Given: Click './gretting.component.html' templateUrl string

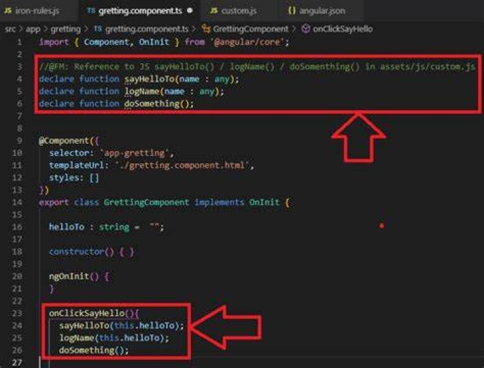Looking at the screenshot, I should pos(182,166).
